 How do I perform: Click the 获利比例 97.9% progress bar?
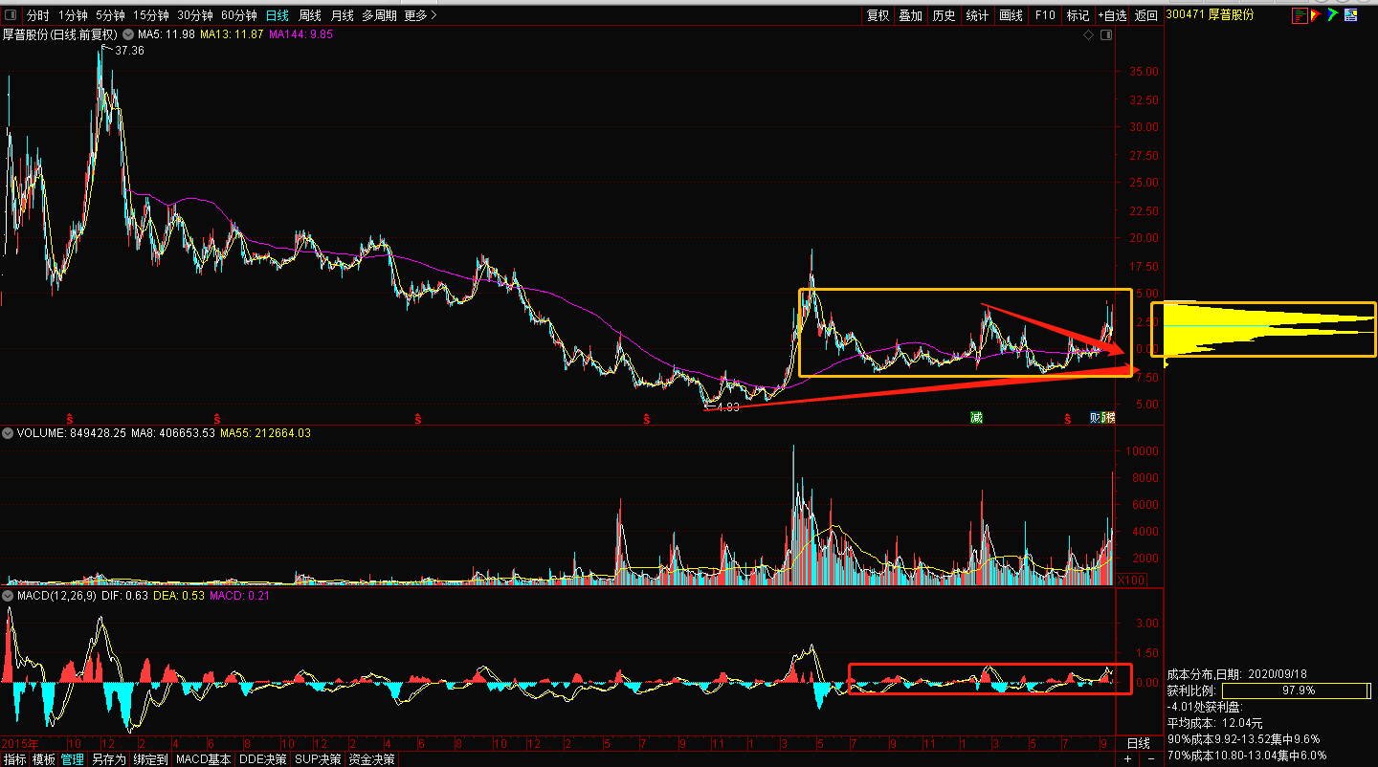[x=1297, y=690]
